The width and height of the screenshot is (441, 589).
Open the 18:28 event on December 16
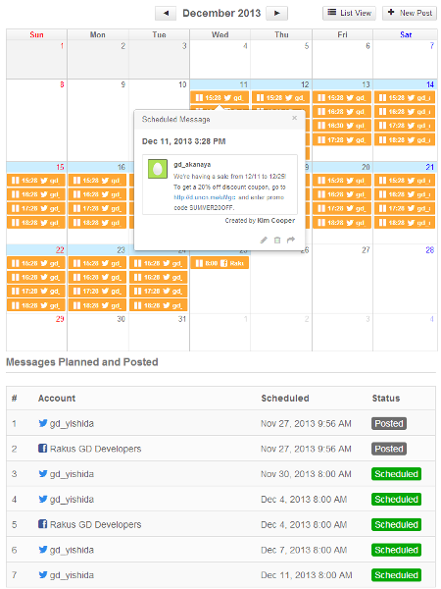tap(97, 223)
